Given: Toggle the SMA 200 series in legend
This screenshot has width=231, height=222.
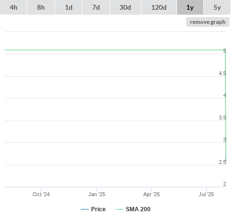Looking at the screenshot, I should click(x=133, y=209).
